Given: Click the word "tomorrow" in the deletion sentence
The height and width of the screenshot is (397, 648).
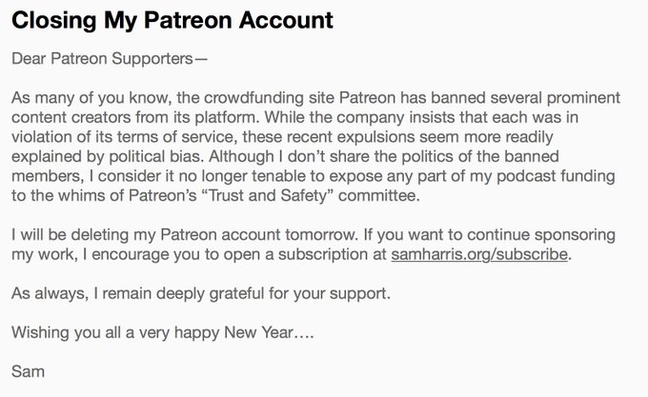Looking at the screenshot, I should pyautogui.click(x=321, y=235).
